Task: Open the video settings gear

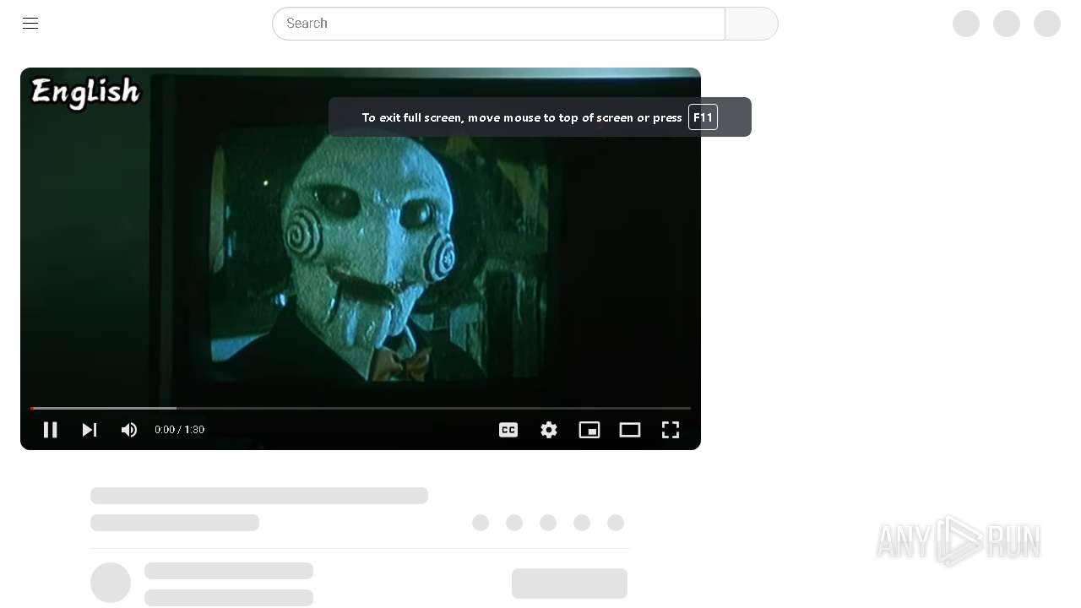Action: (549, 430)
